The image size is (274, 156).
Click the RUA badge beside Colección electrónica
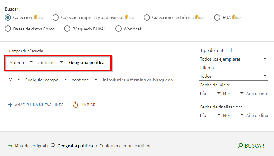click(x=199, y=17)
